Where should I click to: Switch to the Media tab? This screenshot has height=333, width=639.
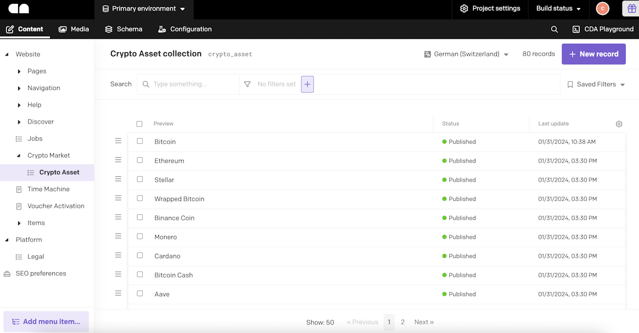74,29
